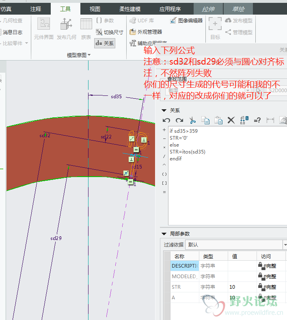
Task: Open the 参数 parameters tool
Action: click(105, 21)
